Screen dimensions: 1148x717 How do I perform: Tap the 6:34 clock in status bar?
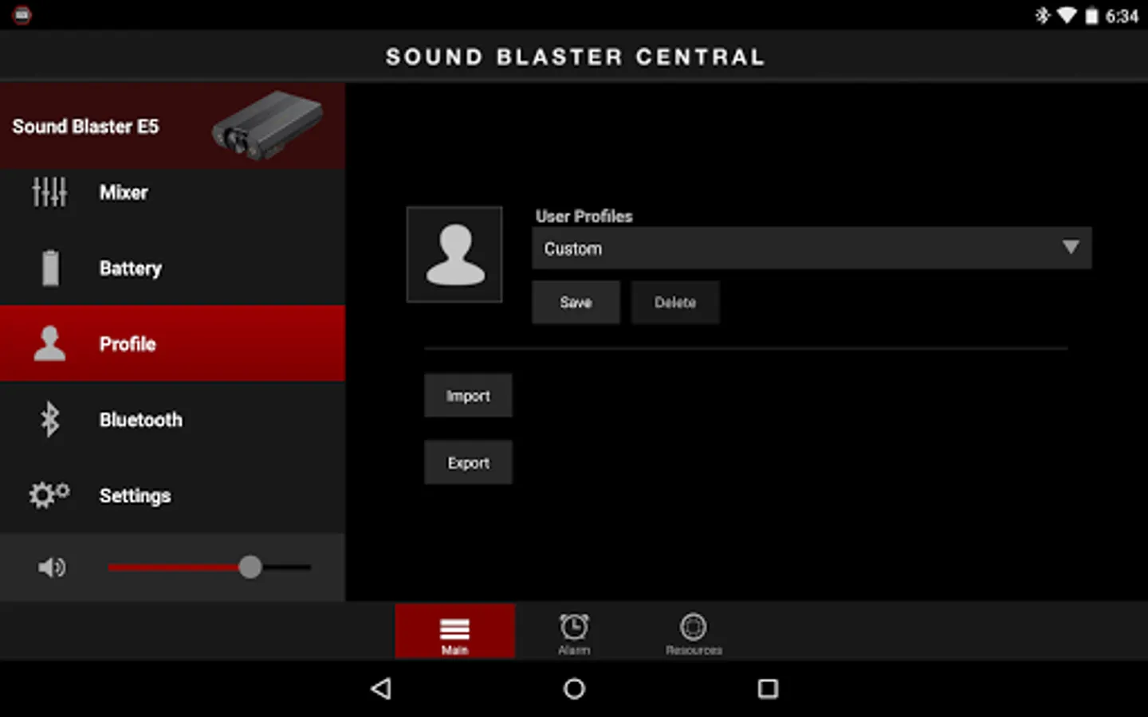pyautogui.click(x=1122, y=16)
